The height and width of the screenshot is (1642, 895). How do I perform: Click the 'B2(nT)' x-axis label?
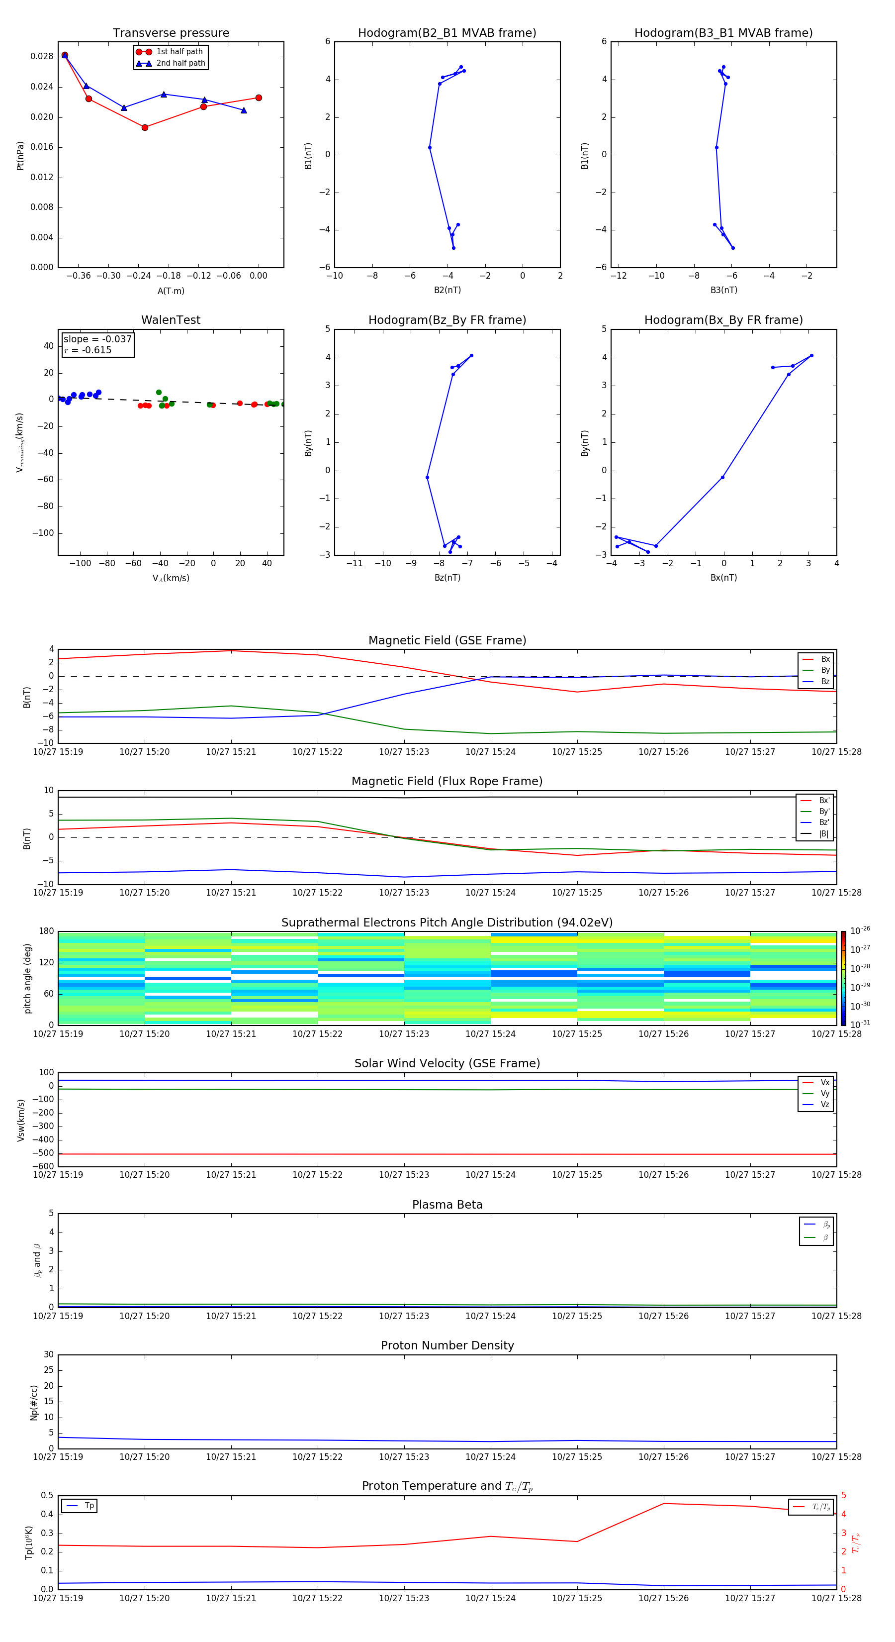point(447,290)
